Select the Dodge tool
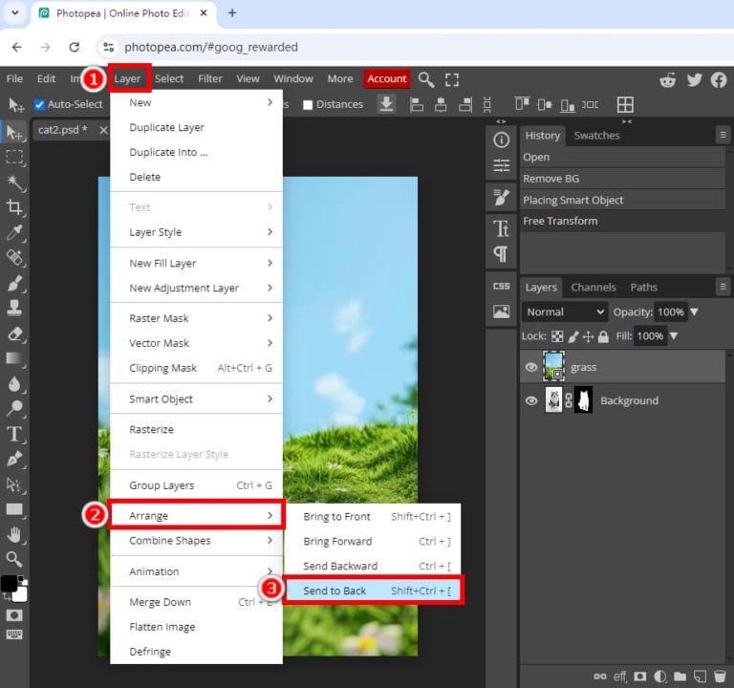 point(14,409)
